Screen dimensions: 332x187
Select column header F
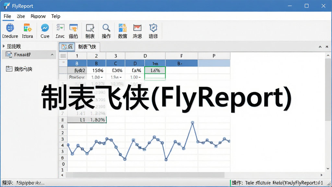(182, 56)
